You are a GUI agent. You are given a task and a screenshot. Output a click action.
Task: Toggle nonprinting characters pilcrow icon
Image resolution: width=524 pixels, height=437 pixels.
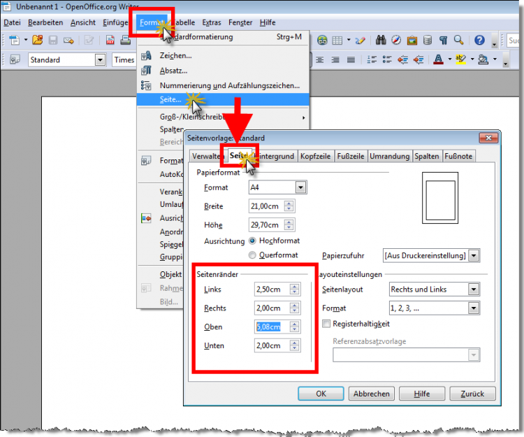click(x=444, y=41)
